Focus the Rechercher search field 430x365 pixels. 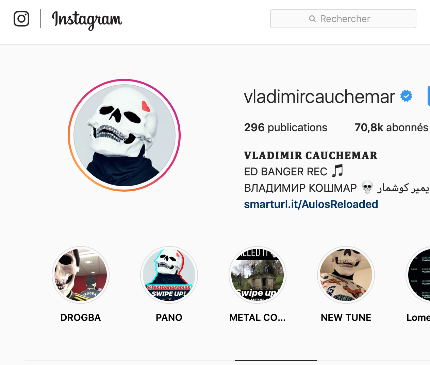coord(343,19)
